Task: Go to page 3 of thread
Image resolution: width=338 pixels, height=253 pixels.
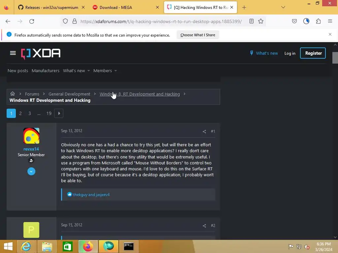Action: tap(30, 113)
